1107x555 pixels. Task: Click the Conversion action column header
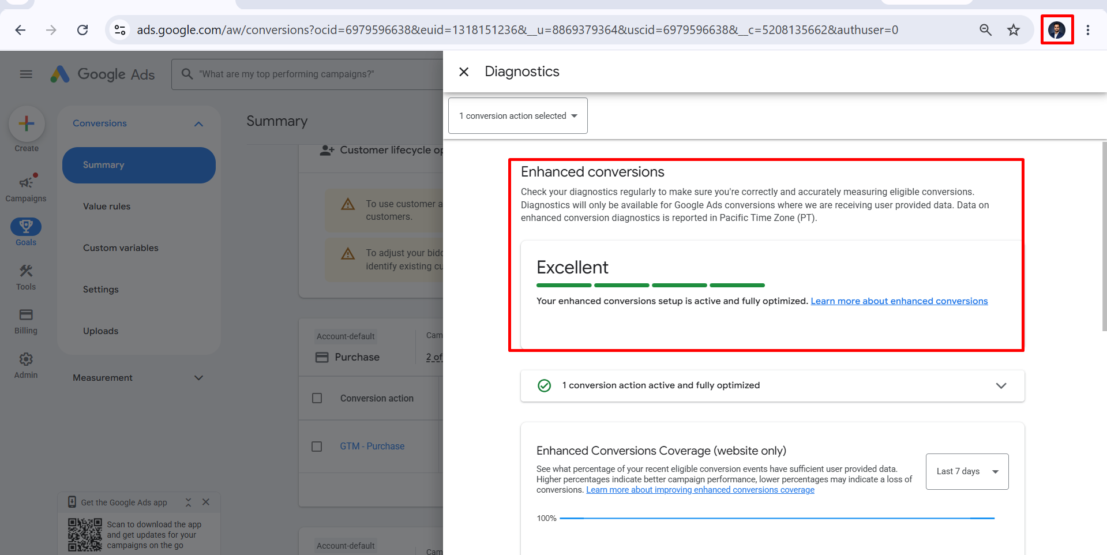(x=377, y=398)
